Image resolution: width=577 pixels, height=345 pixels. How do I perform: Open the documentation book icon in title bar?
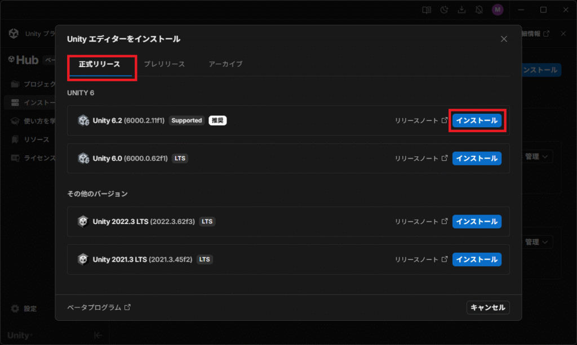tap(427, 10)
